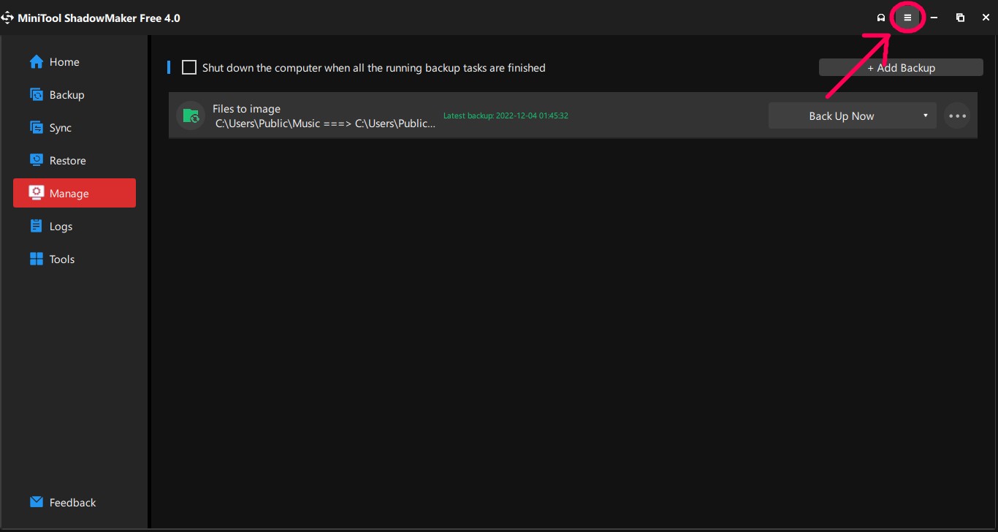Click the Feedback envelope icon
Image resolution: width=998 pixels, height=532 pixels.
[x=36, y=503]
